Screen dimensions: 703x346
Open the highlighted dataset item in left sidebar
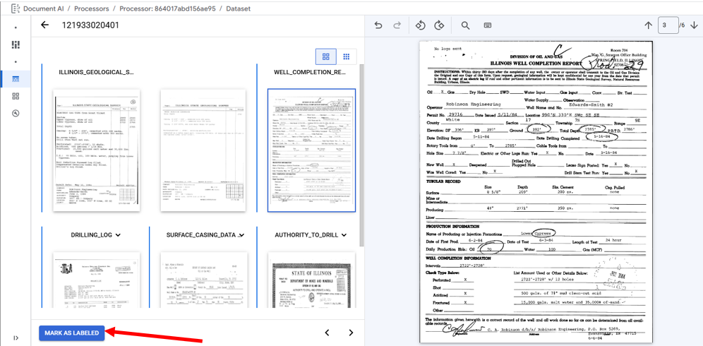16,78
